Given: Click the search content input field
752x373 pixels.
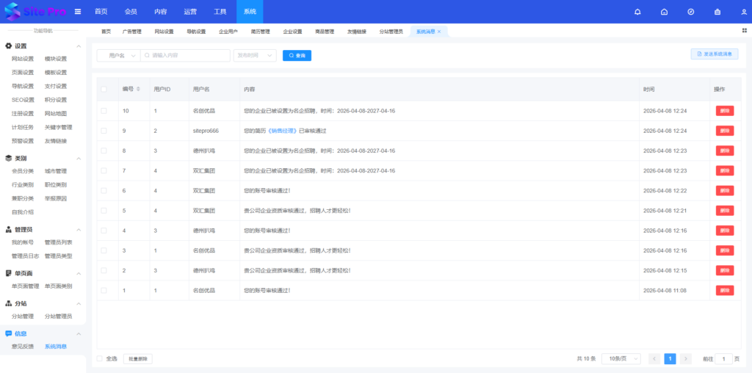Looking at the screenshot, I should point(186,56).
